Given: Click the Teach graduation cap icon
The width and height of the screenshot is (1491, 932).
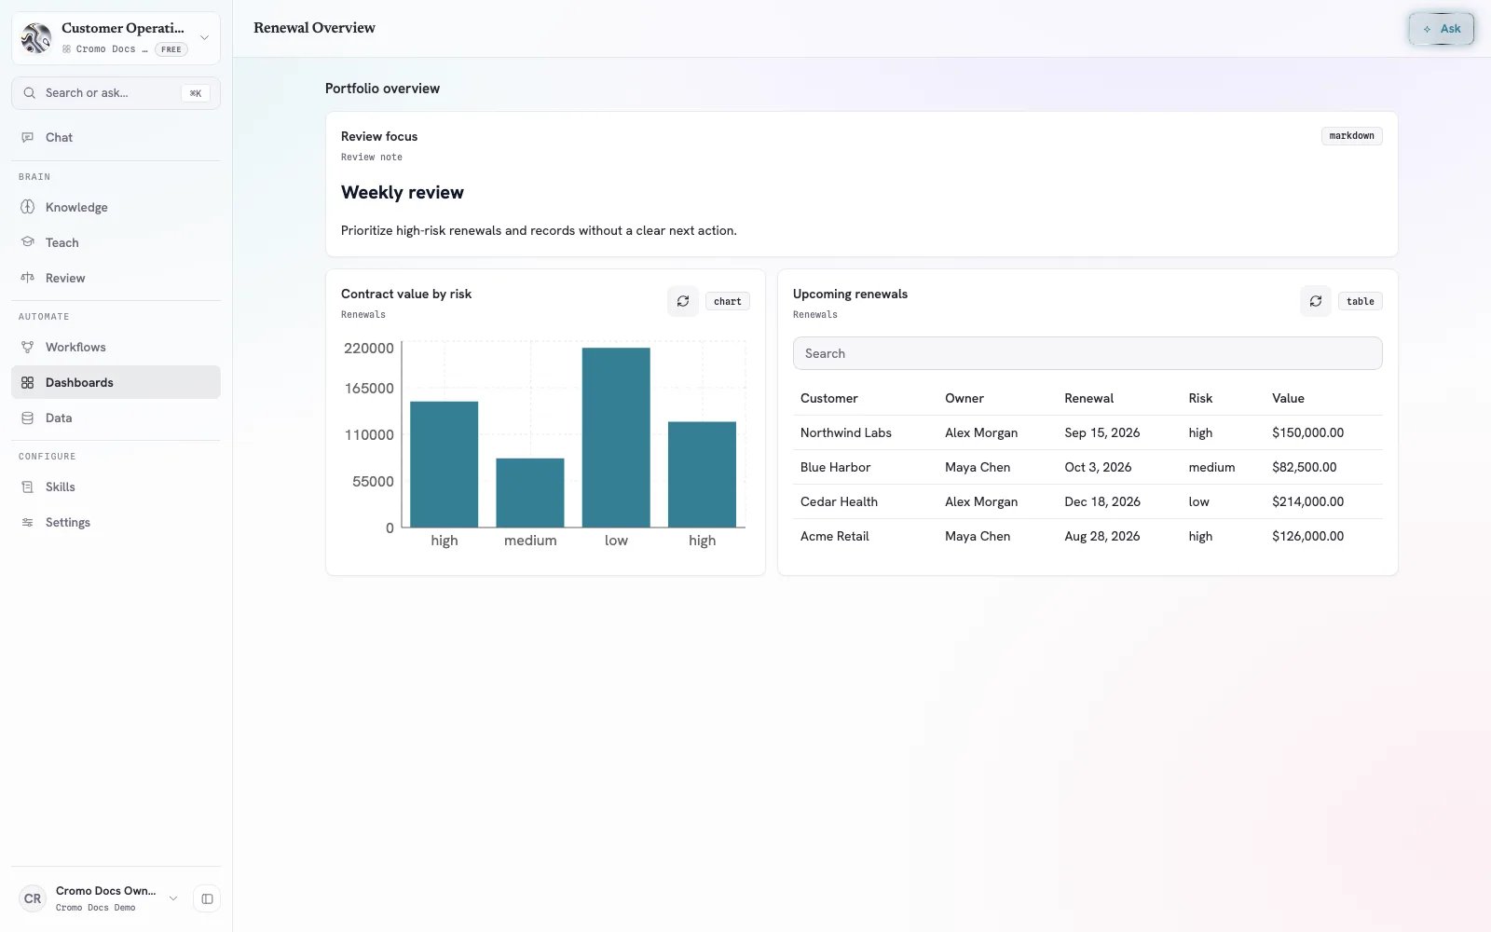Looking at the screenshot, I should coord(28,242).
